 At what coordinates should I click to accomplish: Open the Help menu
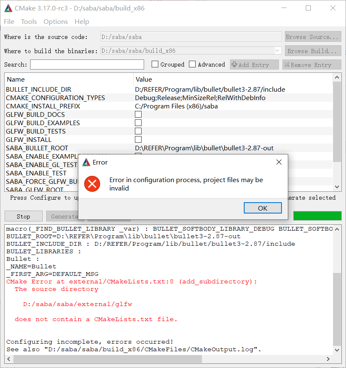point(82,22)
